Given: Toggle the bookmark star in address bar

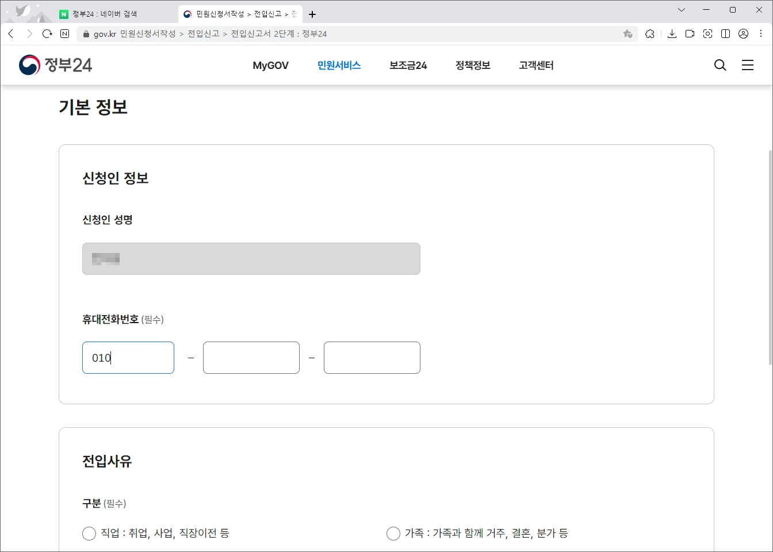Looking at the screenshot, I should point(628,33).
